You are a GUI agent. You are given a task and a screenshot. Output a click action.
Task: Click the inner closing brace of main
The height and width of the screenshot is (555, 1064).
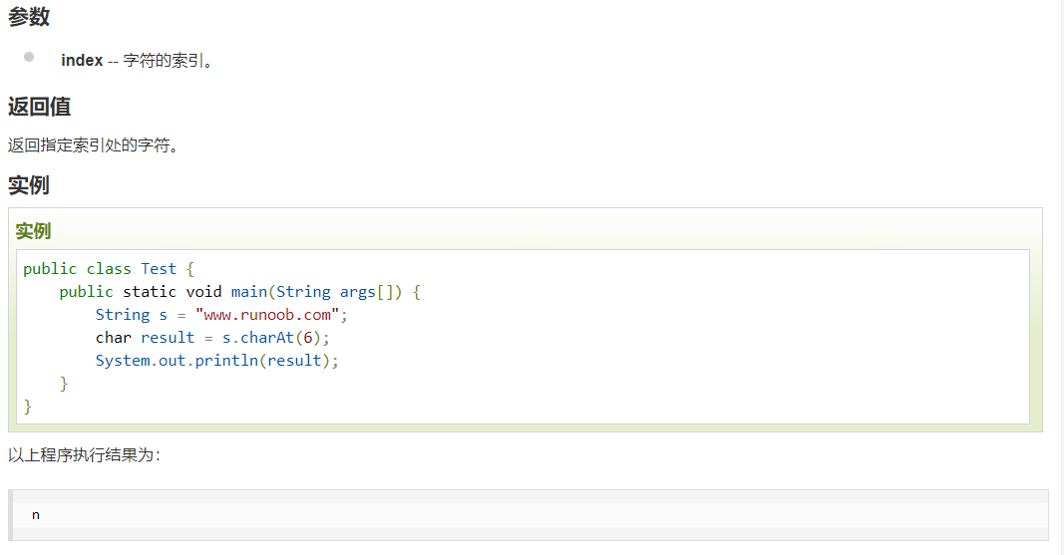(64, 384)
